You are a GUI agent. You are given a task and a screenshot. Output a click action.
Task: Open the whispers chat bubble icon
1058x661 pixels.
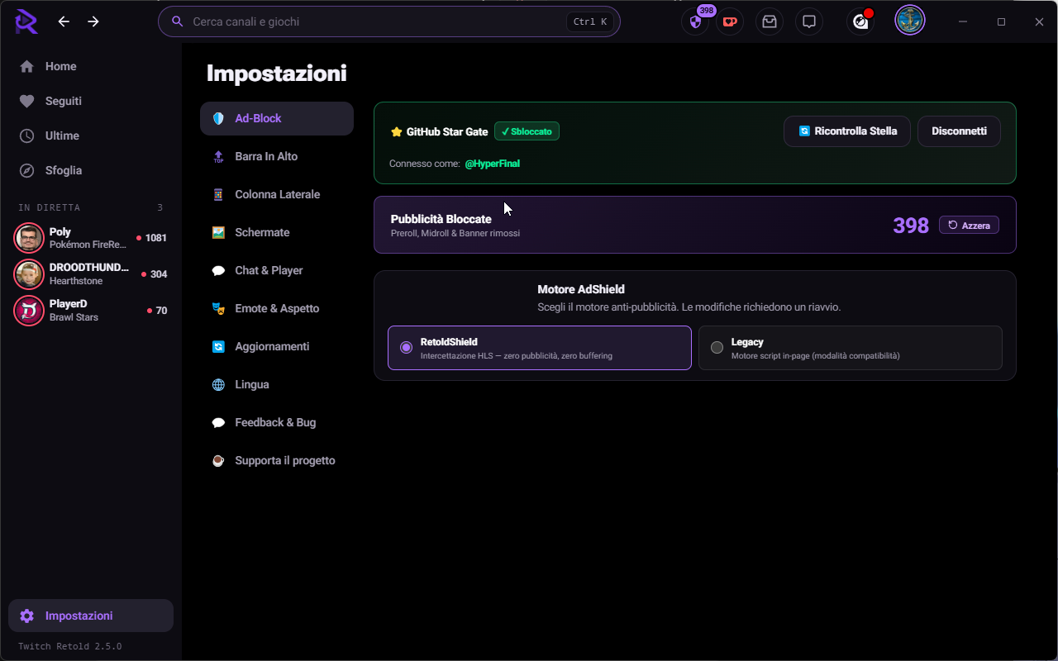[x=809, y=21]
